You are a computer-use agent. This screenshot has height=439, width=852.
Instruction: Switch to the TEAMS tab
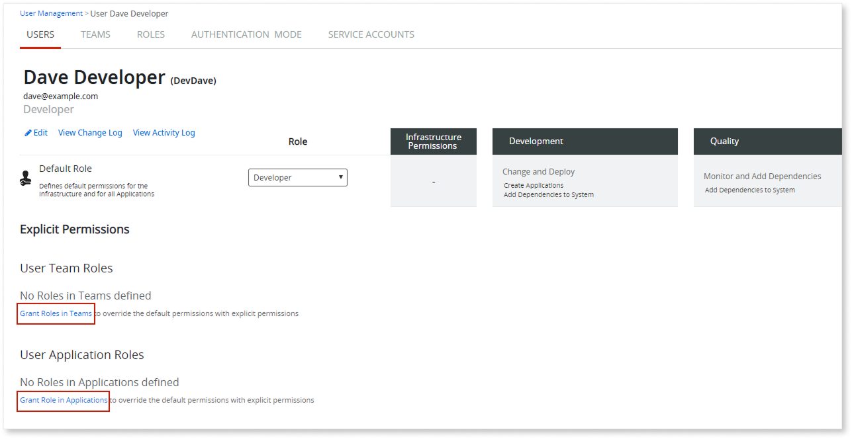[x=95, y=34]
